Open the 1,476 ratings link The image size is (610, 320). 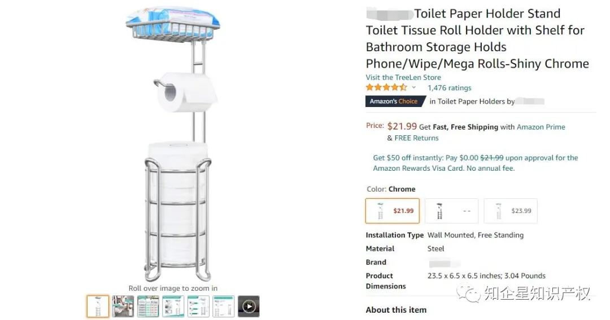tap(449, 88)
